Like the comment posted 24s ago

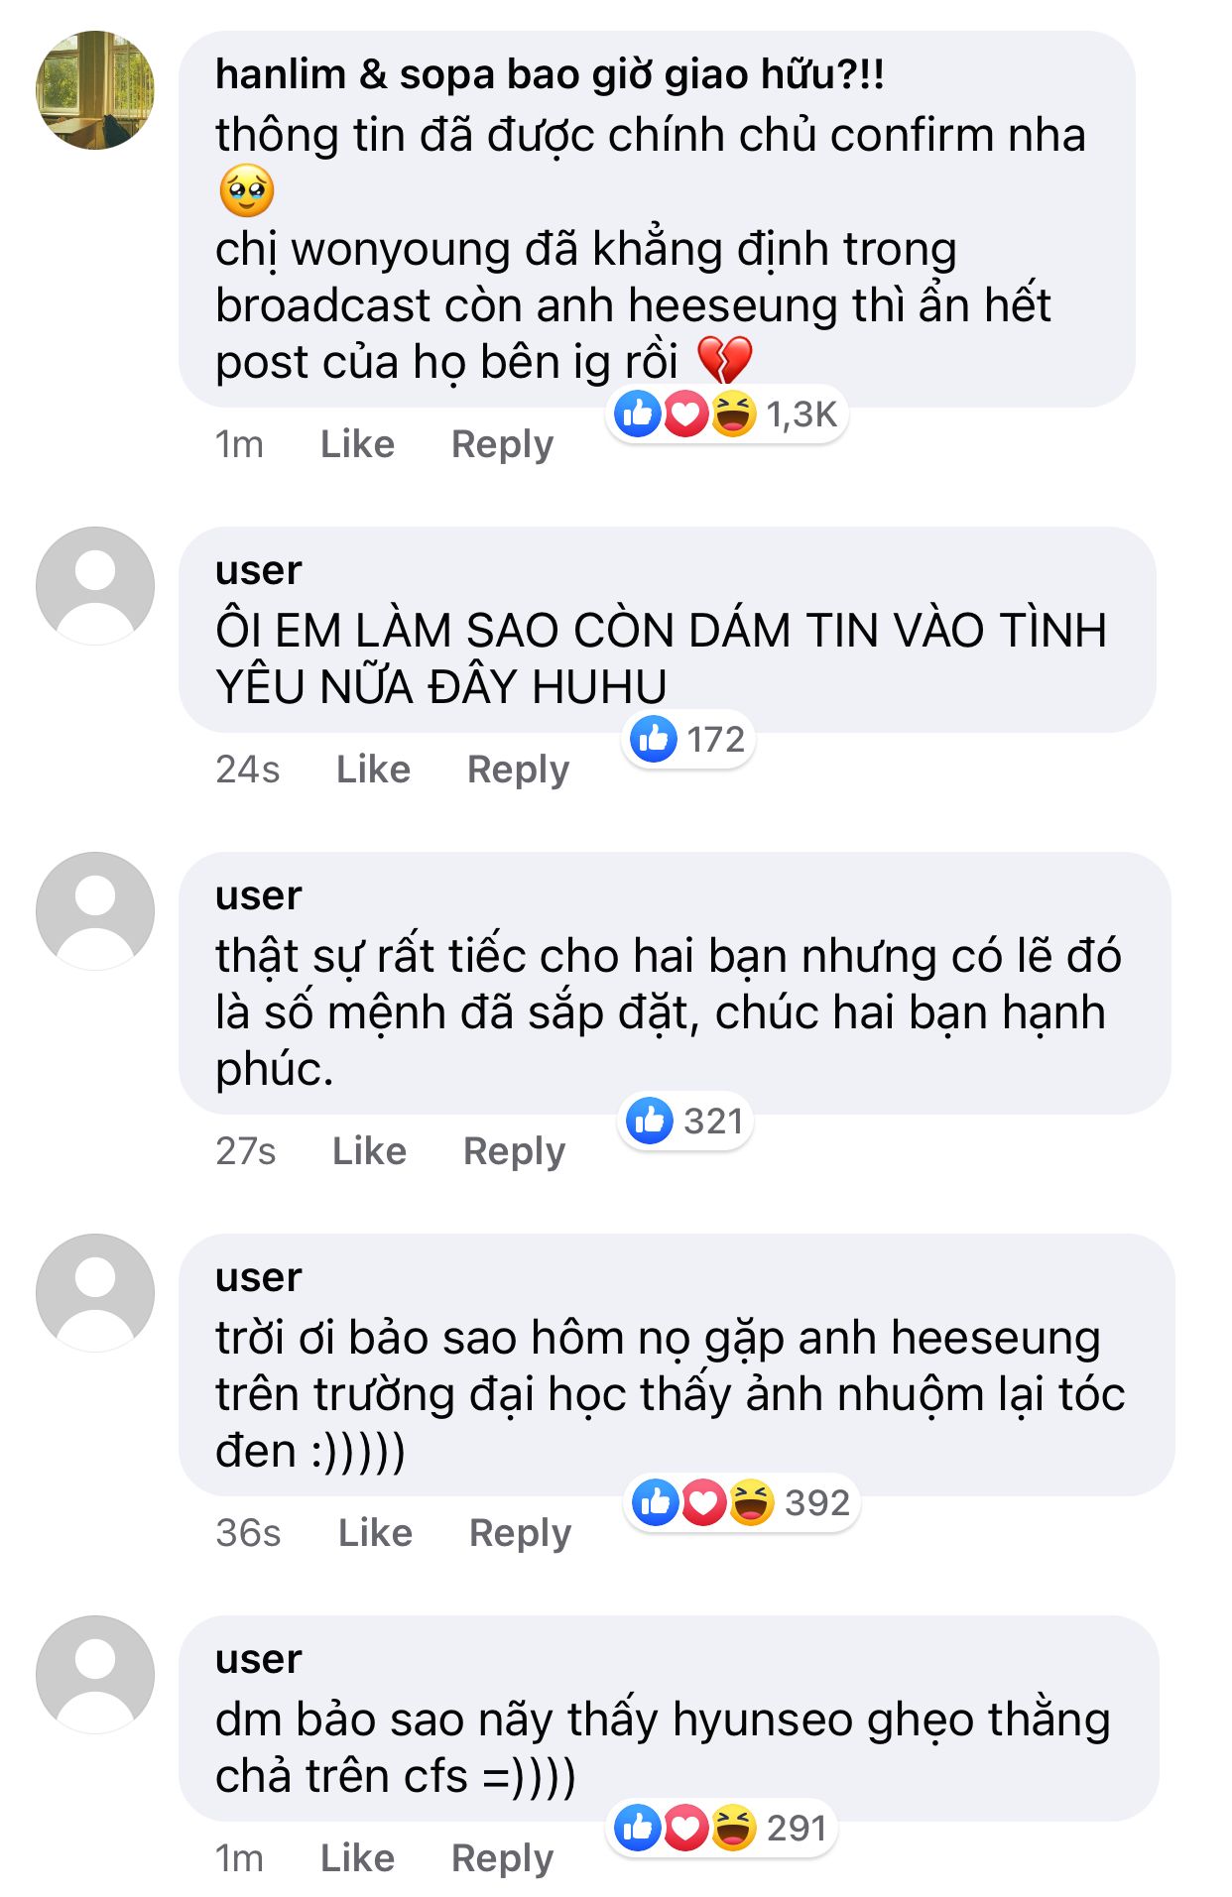point(373,769)
